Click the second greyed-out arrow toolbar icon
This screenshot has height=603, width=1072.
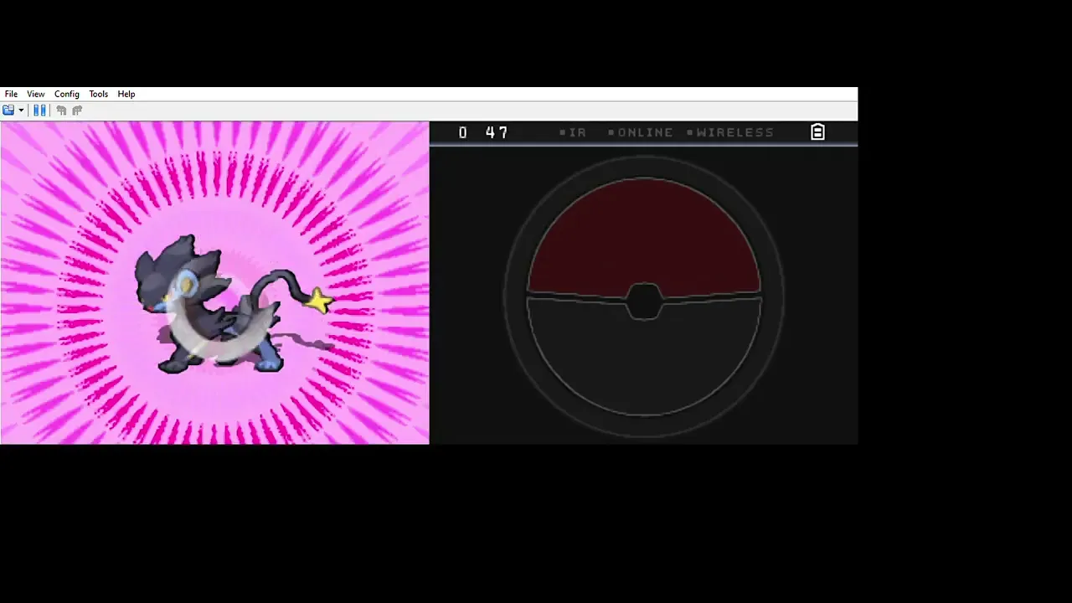pos(77,111)
